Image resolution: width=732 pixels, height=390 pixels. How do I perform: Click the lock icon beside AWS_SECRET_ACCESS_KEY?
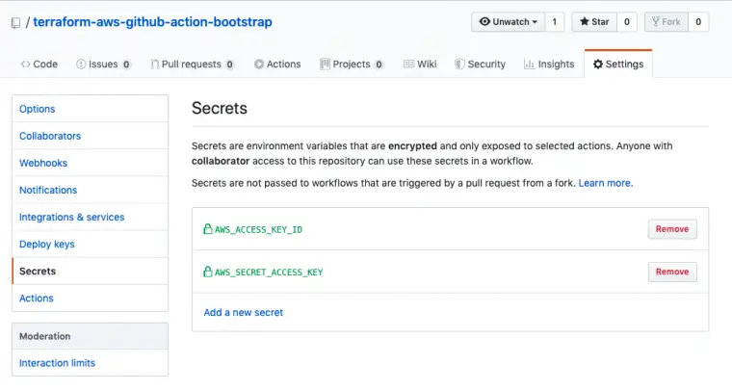coord(207,272)
